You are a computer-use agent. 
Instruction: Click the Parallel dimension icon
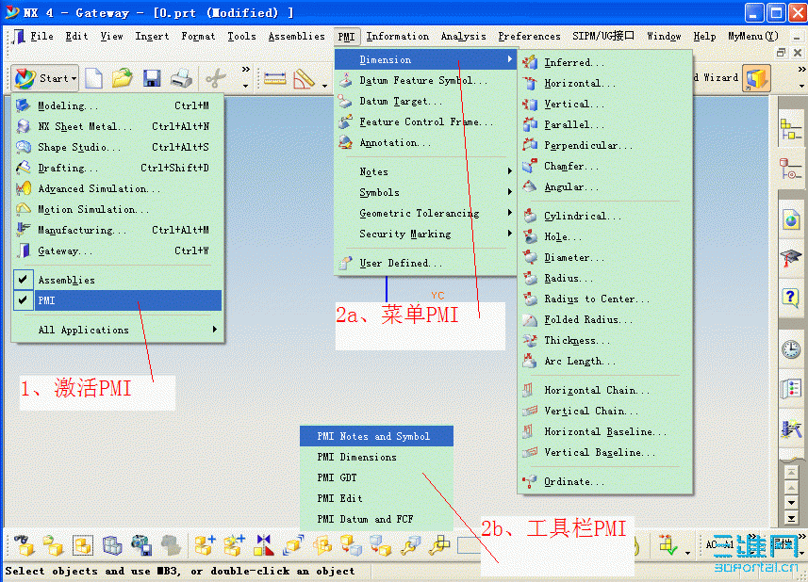(530, 124)
